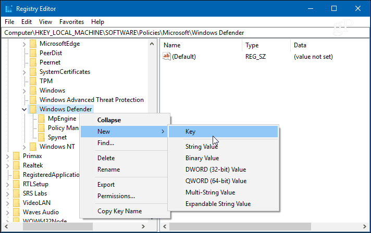This screenshot has height=233, width=371.
Task: Click the tree pane horizontal scrollbar thumb
Action: [x=57, y=227]
